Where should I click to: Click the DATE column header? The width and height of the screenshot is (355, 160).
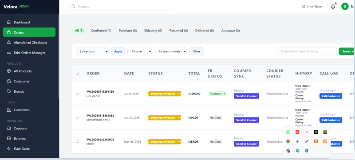[129, 74]
